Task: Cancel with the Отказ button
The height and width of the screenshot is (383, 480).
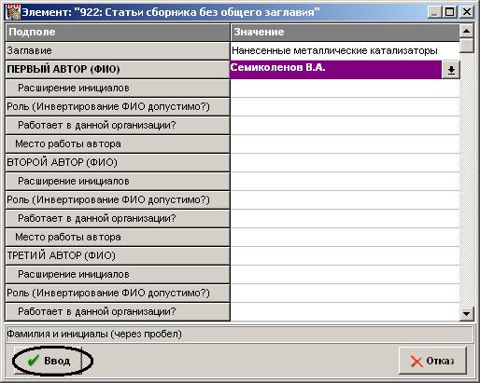Action: (432, 361)
